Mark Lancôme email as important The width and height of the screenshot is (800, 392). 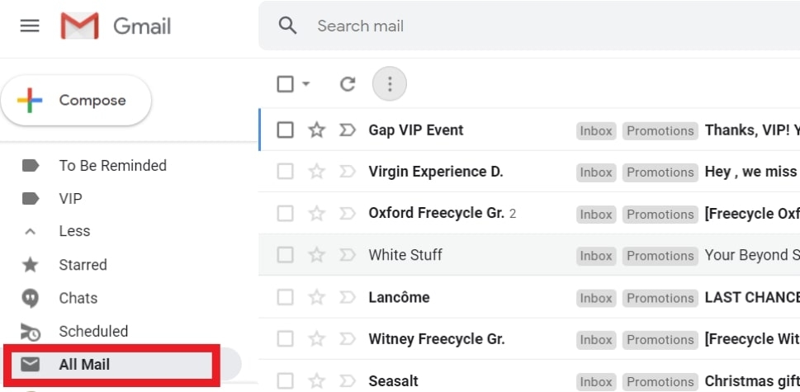tap(348, 297)
